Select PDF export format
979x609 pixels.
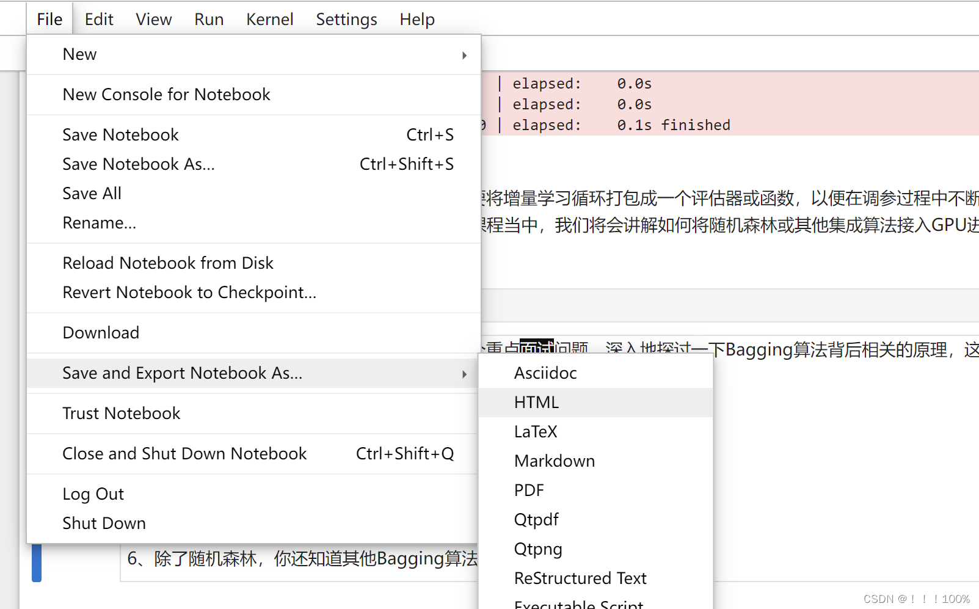(x=528, y=490)
